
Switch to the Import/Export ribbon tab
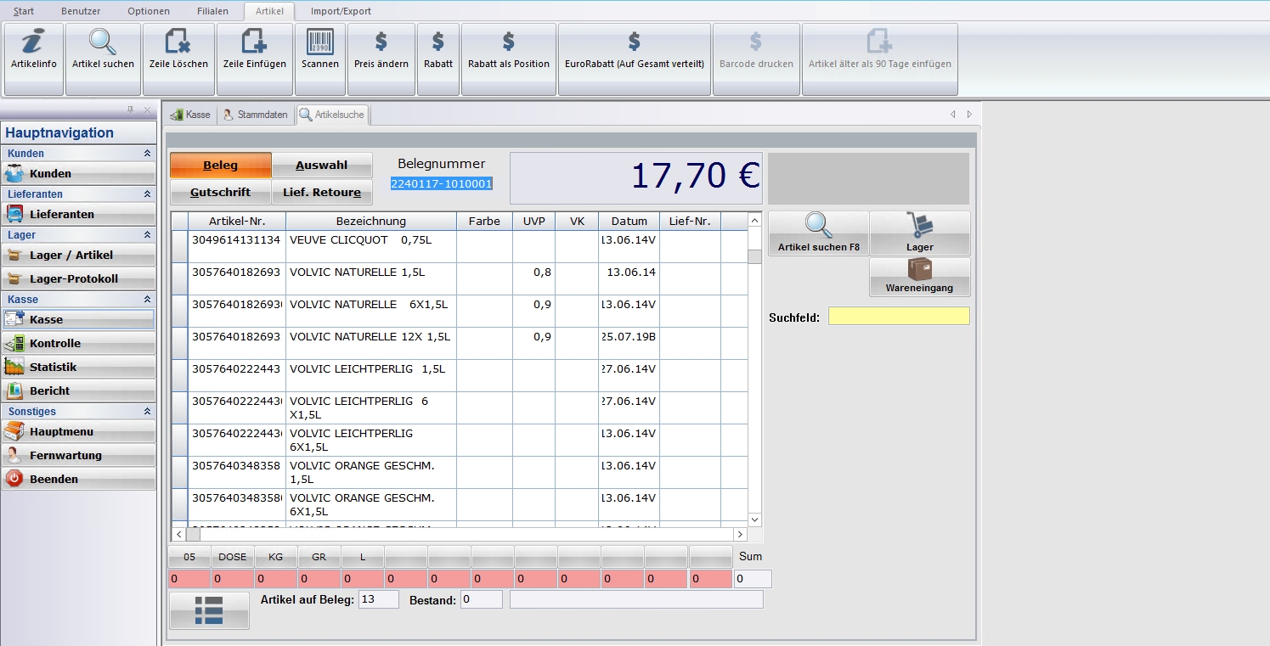(x=341, y=11)
